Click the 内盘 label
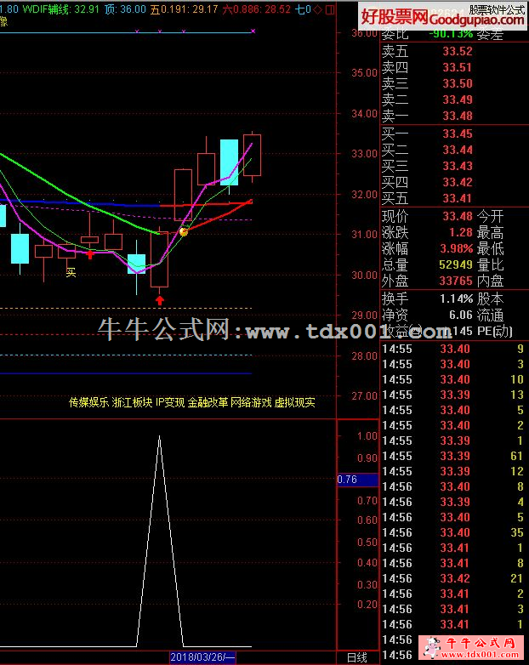Viewport: 529px width, 665px height. pos(490,281)
